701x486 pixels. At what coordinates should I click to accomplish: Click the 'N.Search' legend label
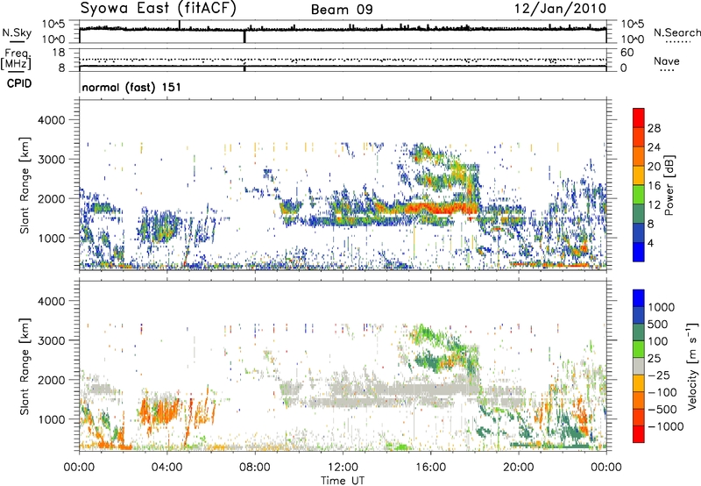tap(676, 32)
